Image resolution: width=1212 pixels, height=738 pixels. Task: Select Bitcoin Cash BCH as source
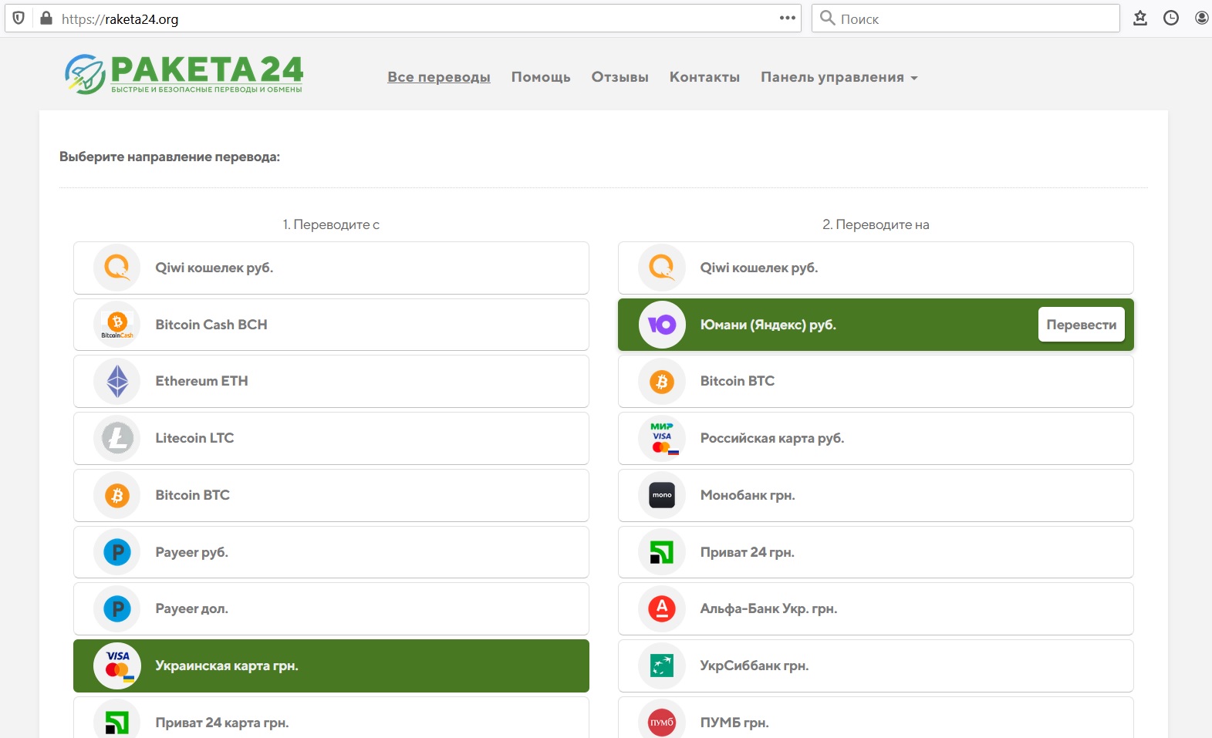(x=331, y=325)
